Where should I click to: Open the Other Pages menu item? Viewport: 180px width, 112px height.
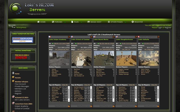(115, 22)
